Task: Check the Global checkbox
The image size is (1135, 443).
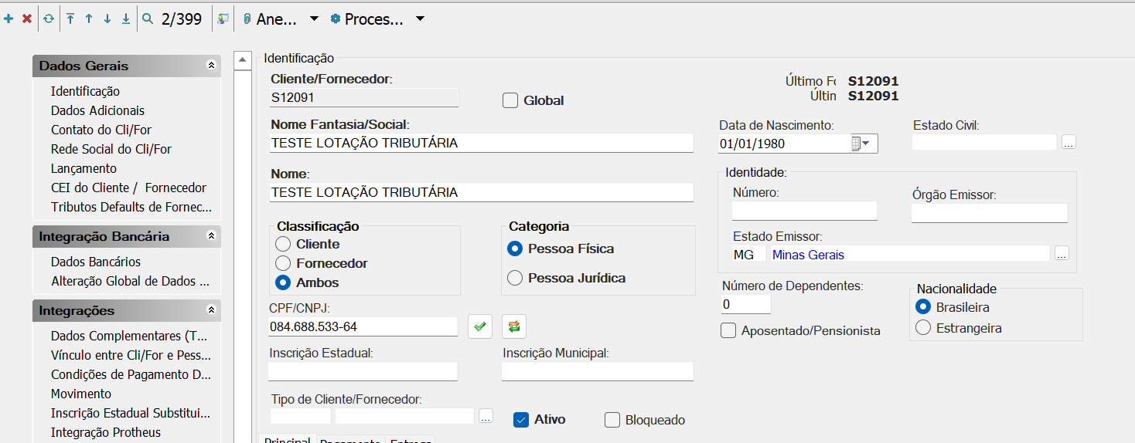Action: pos(510,100)
